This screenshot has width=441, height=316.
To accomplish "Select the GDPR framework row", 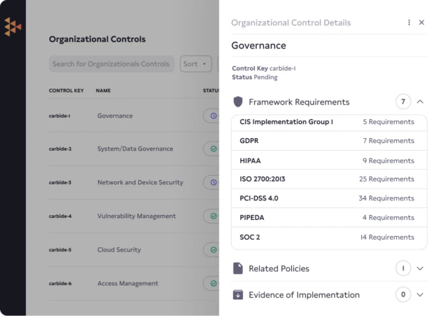I will point(329,141).
